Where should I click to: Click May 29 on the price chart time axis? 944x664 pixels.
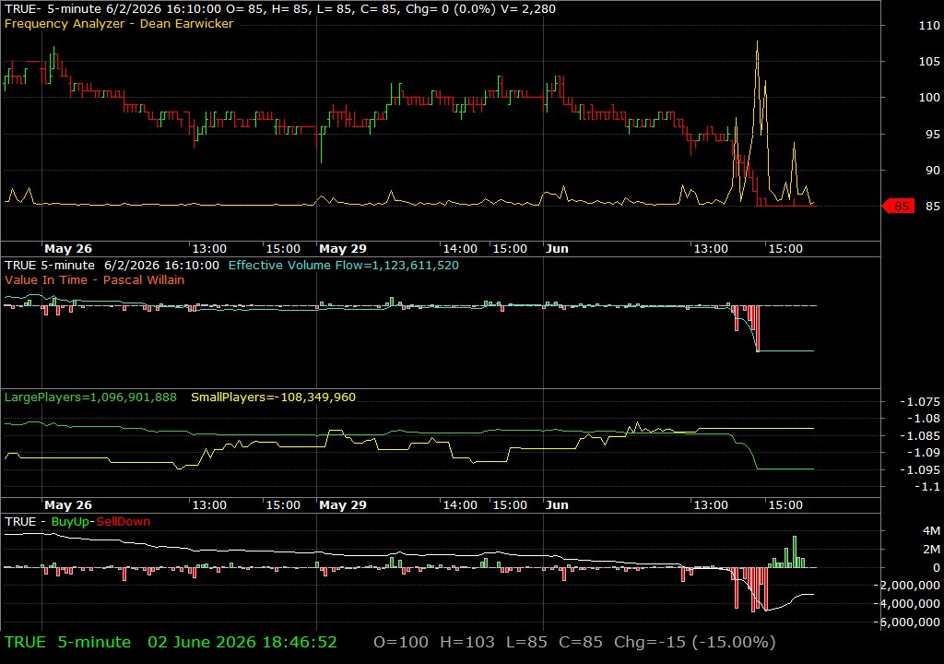(343, 248)
